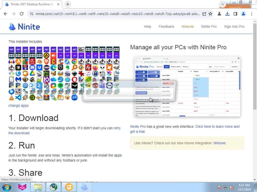Open Chrome's three-dot menu
257x192 pixels.
tap(251, 14)
